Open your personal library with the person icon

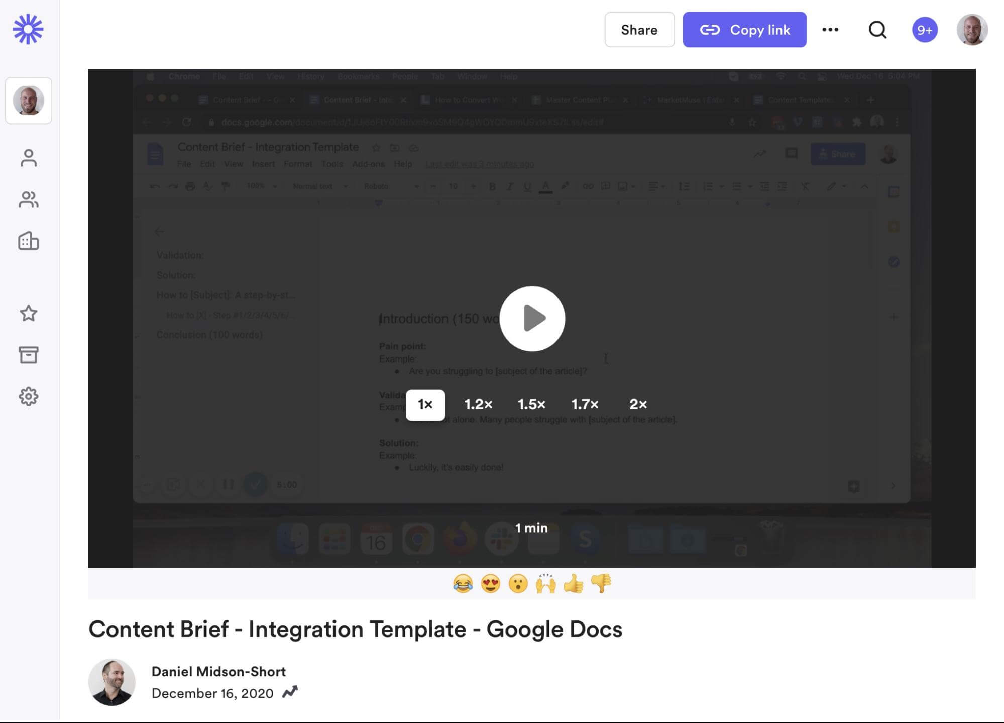pyautogui.click(x=29, y=158)
